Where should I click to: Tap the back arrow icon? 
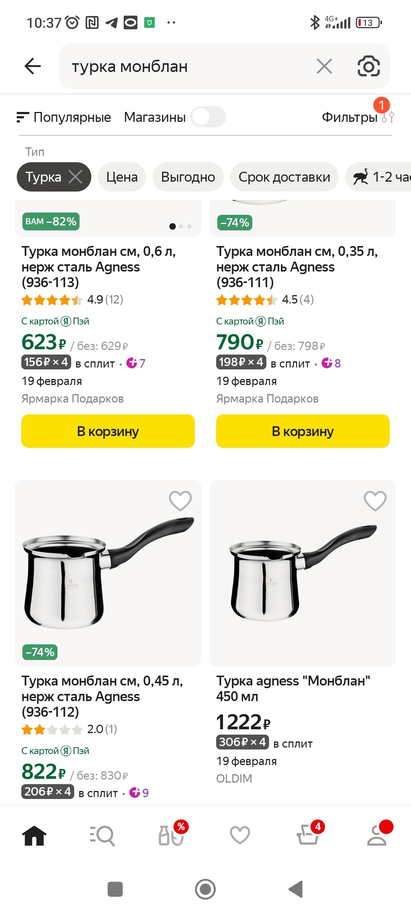tap(33, 66)
